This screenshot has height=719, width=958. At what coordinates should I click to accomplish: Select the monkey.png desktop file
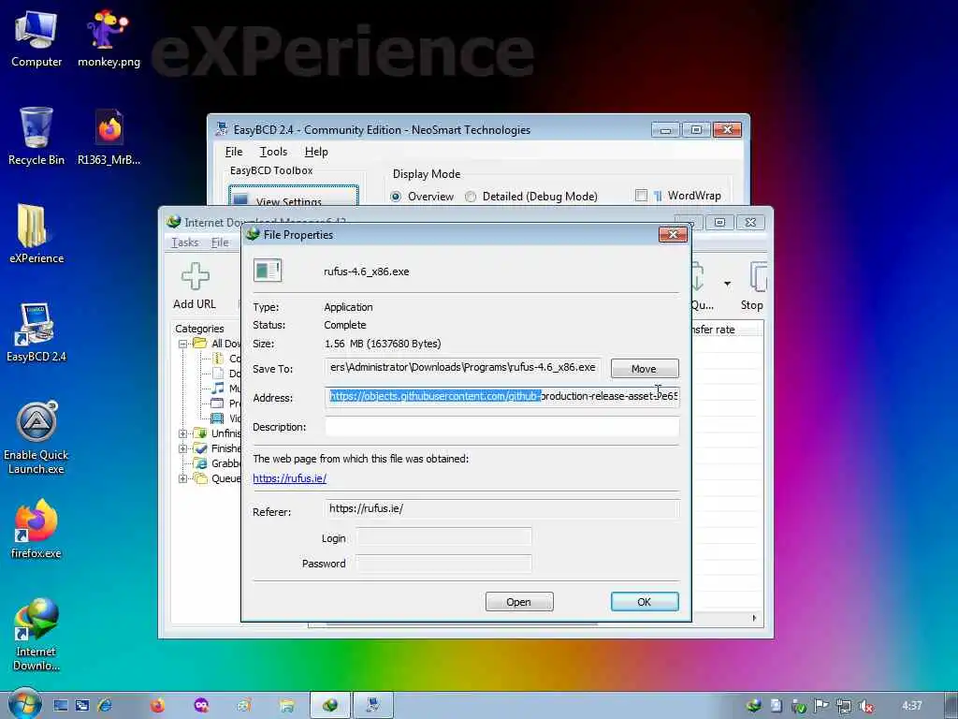(109, 39)
